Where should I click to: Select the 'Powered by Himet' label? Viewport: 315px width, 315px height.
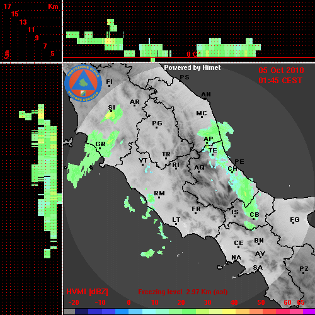192,67
